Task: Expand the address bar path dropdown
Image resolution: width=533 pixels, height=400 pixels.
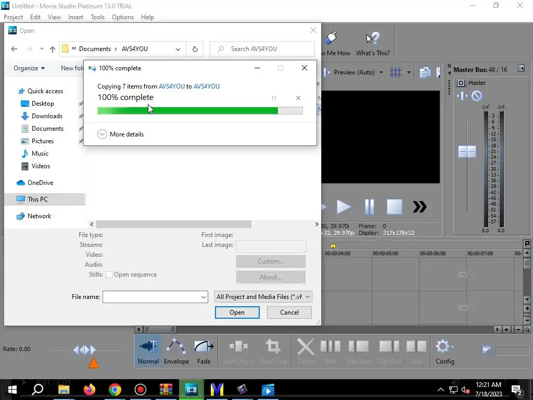Action: (x=178, y=49)
